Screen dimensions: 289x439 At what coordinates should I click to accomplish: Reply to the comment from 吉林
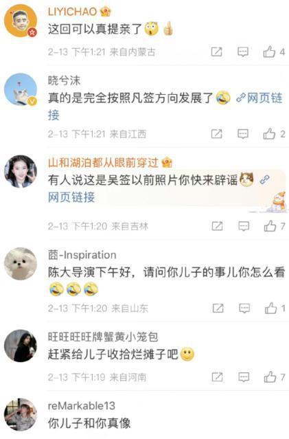pyautogui.click(x=244, y=226)
